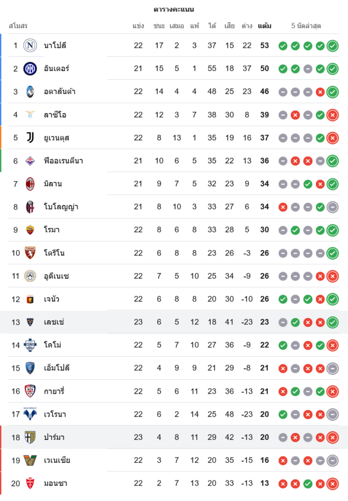Open the โรมา team link
348x501 pixels.
coord(52,230)
